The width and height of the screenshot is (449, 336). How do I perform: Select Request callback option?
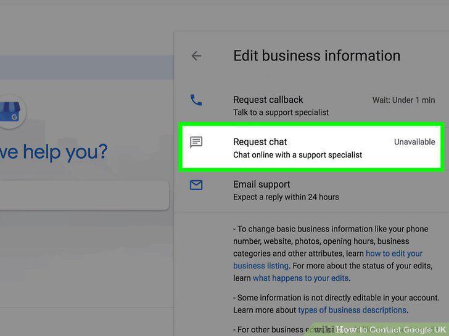pyautogui.click(x=311, y=106)
